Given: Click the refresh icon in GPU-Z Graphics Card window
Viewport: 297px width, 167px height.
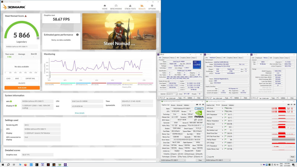Looking at the screenshot, I should pyautogui.click(x=200, y=105).
